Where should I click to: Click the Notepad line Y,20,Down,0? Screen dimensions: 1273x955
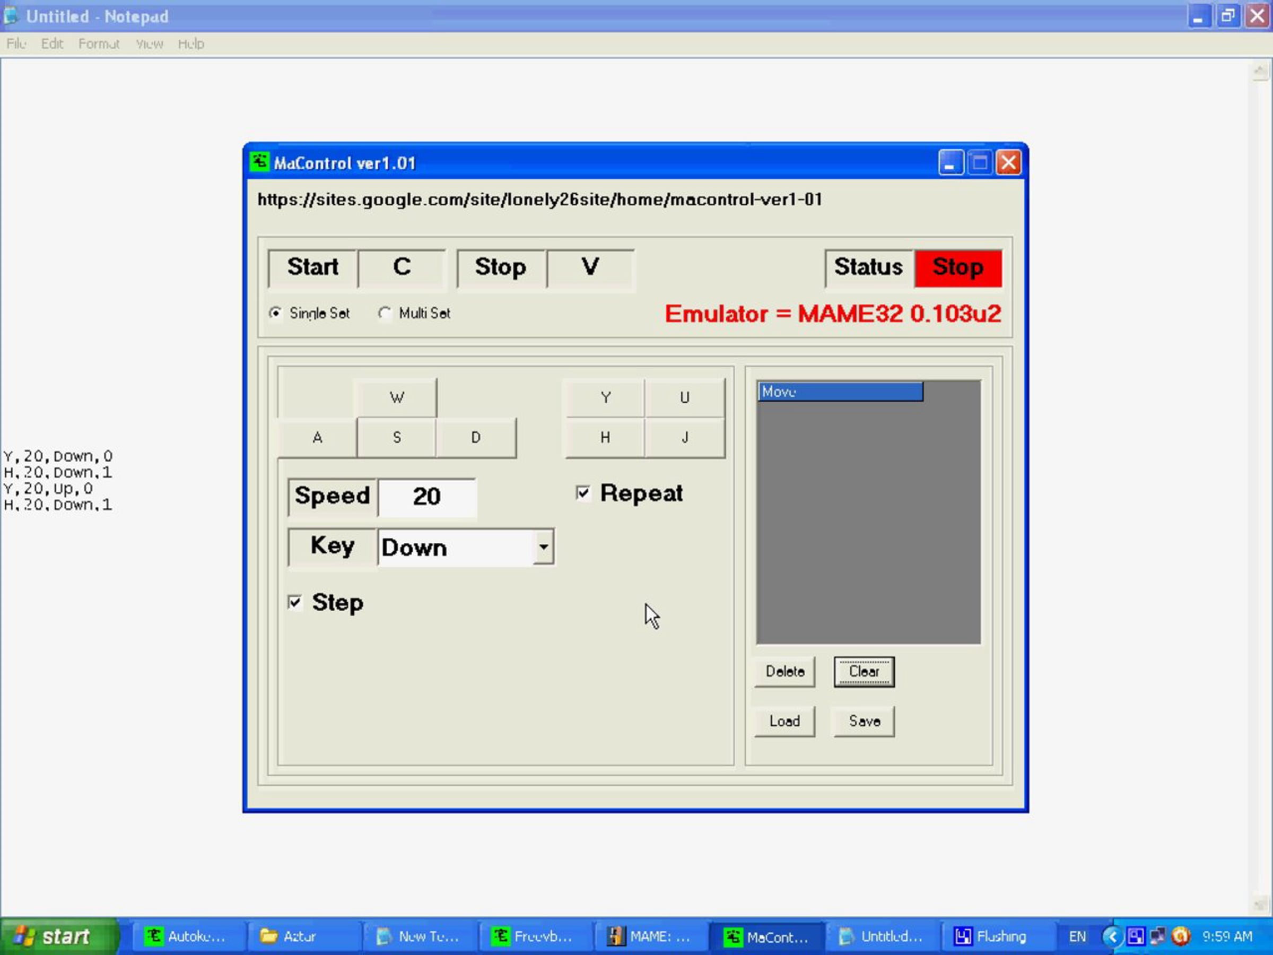point(58,456)
